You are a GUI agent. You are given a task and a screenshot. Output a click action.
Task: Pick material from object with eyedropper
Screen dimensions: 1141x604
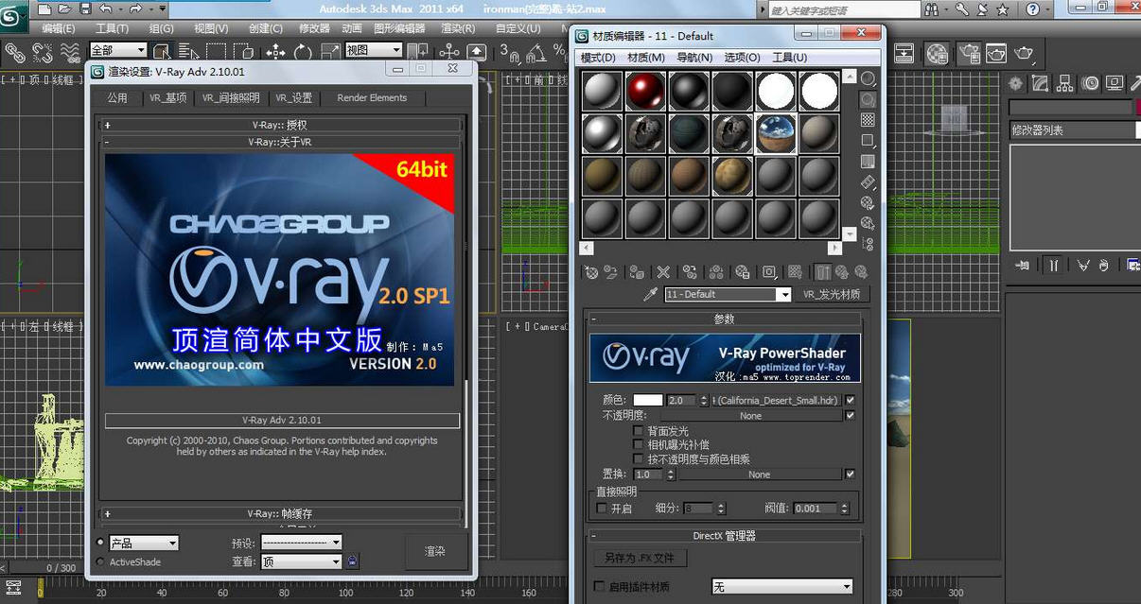click(x=650, y=295)
